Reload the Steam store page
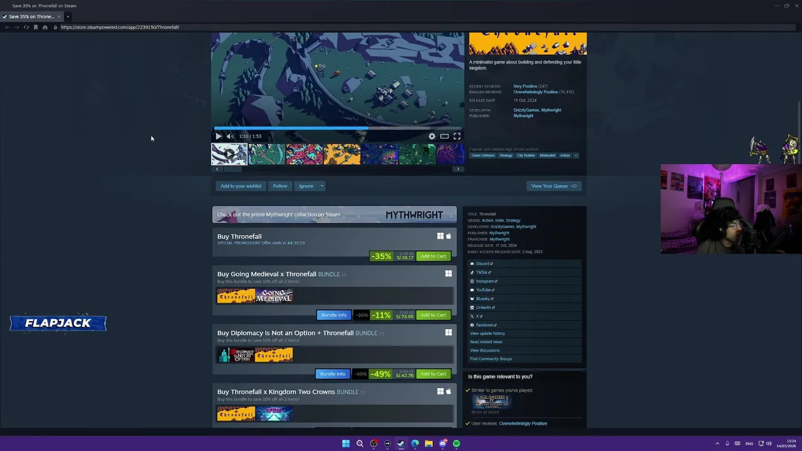 [26, 27]
